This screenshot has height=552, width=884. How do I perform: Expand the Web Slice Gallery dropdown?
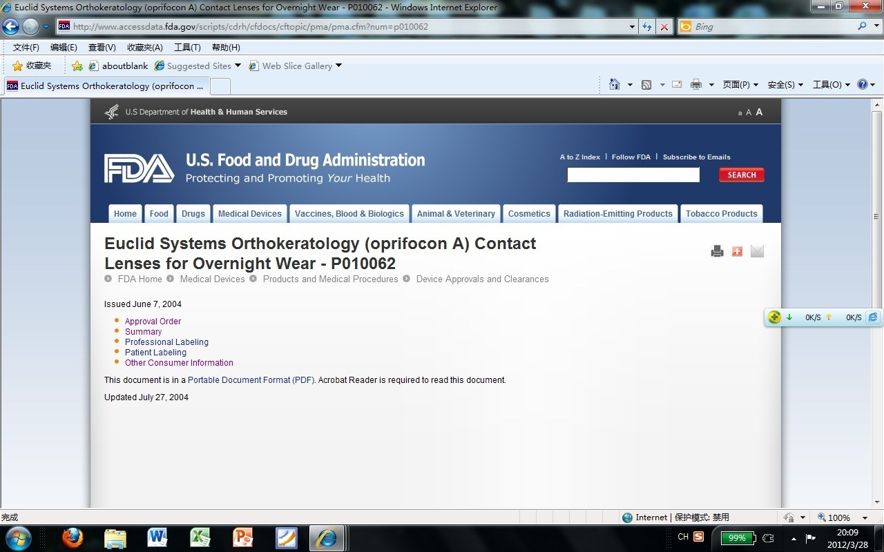point(338,66)
